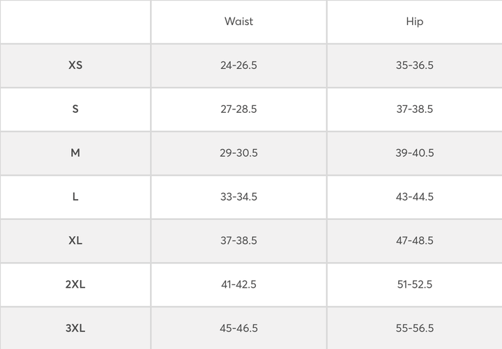502x349 pixels.
Task: Select the XL size row label
Action: click(75, 241)
